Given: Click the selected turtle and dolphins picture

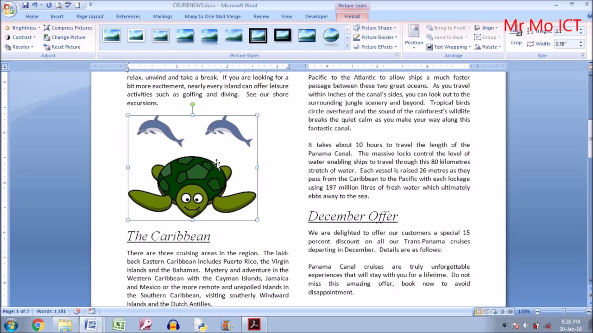Looking at the screenshot, I should tap(192, 167).
